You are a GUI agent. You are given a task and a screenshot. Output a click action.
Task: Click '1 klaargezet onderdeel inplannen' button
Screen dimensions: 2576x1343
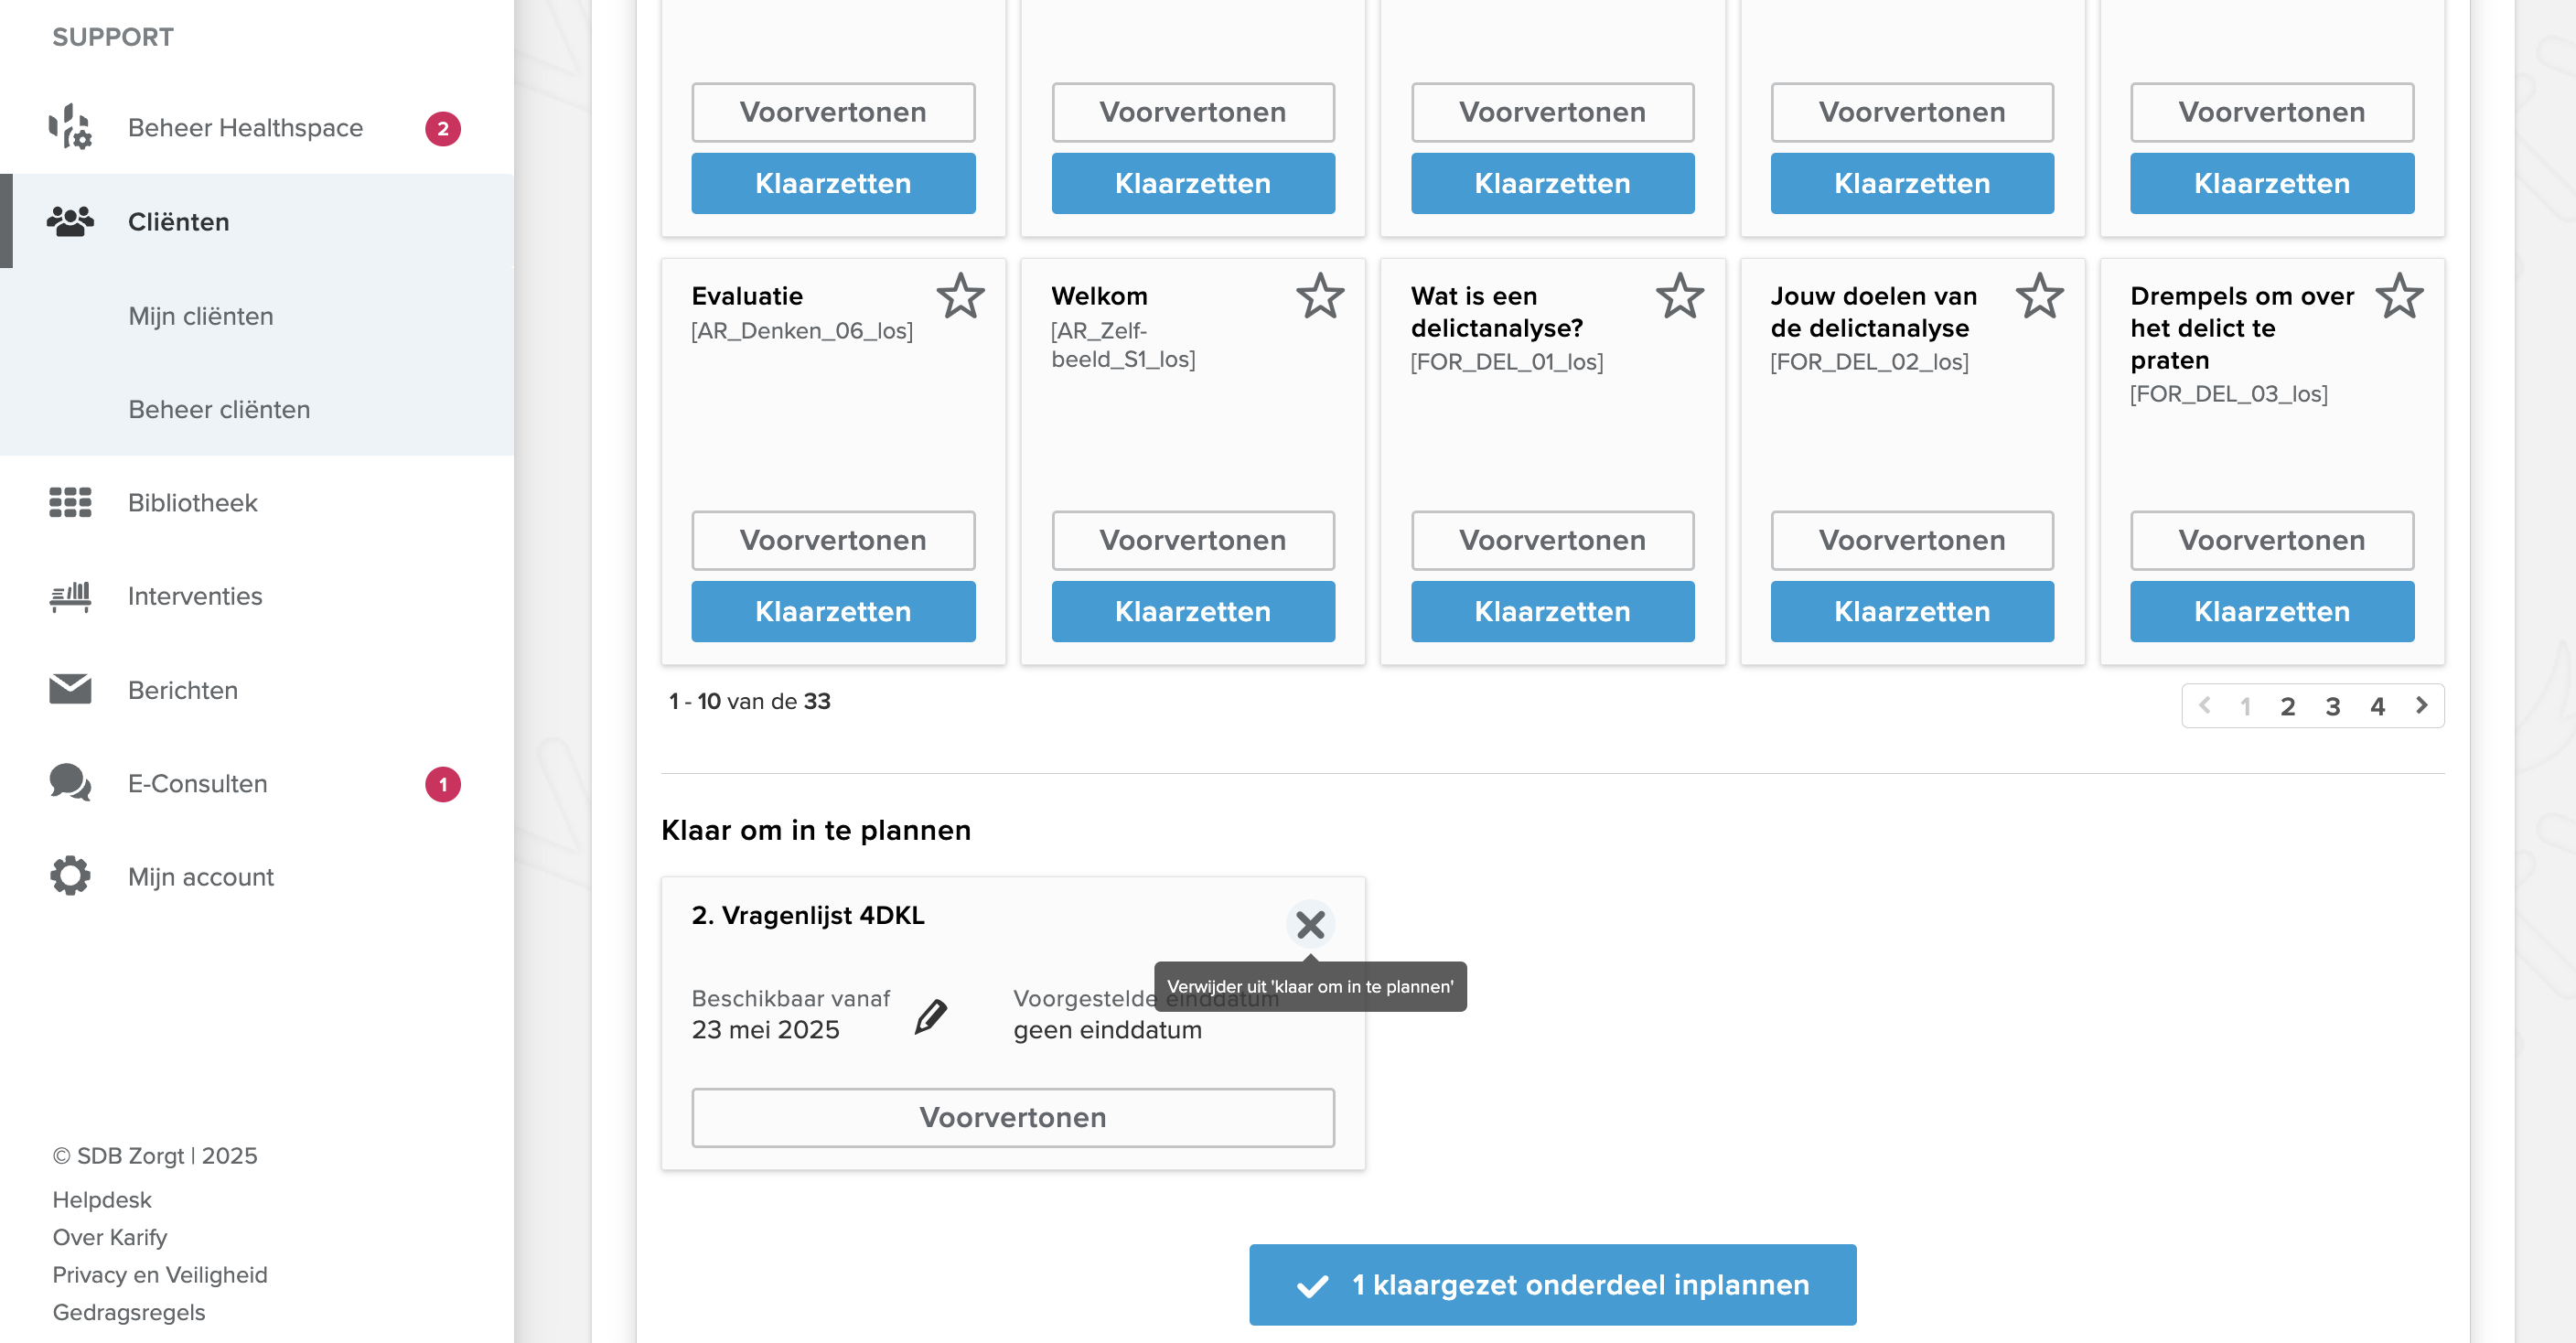(1552, 1285)
